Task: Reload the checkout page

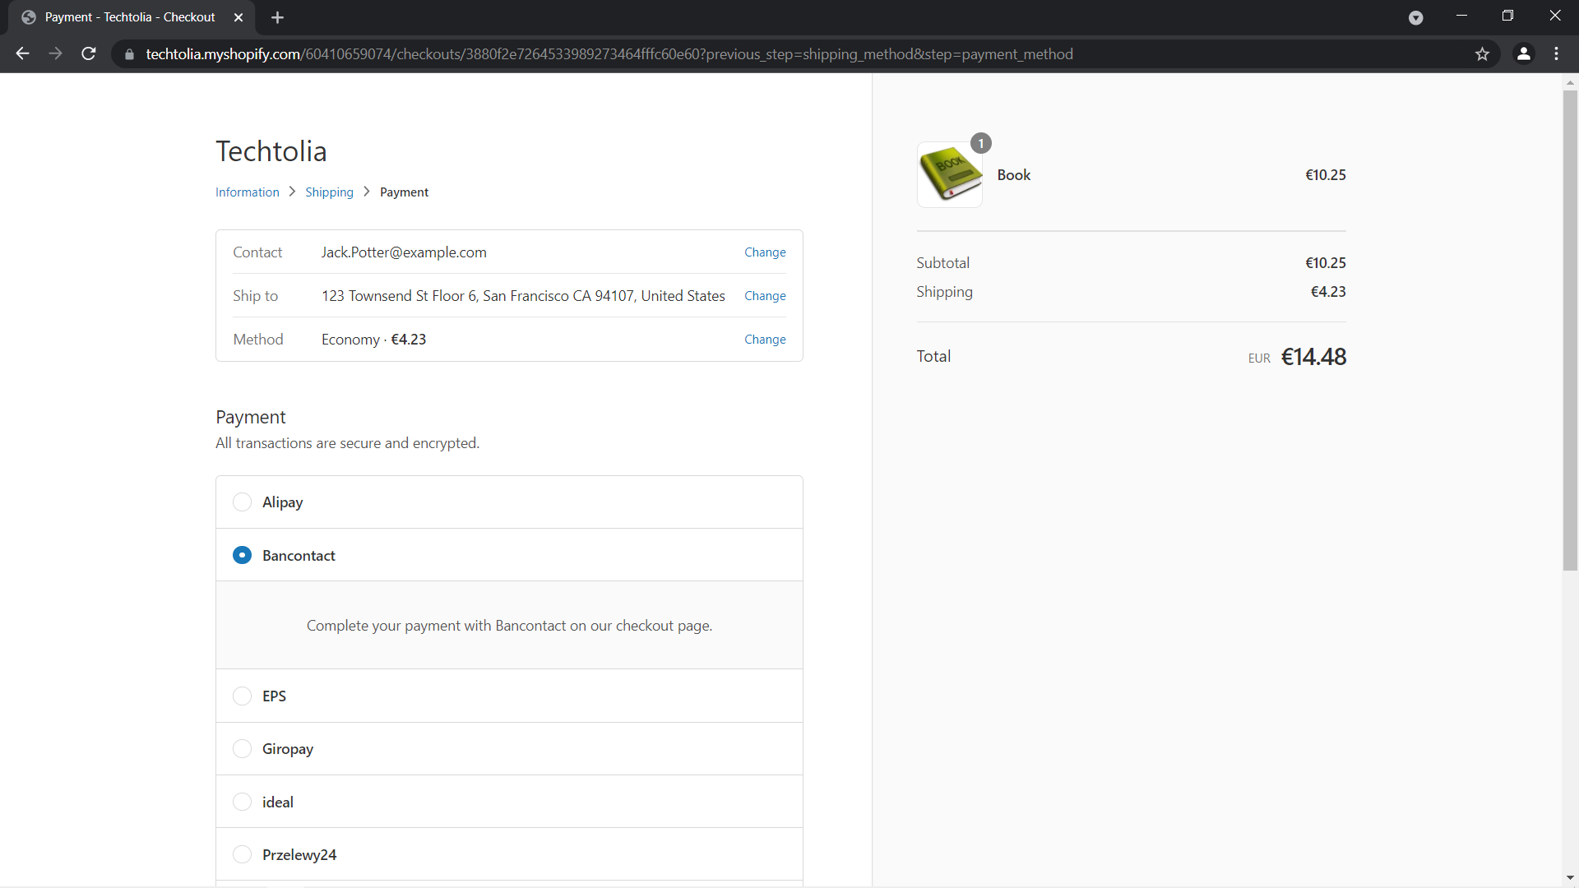Action: pos(89,54)
